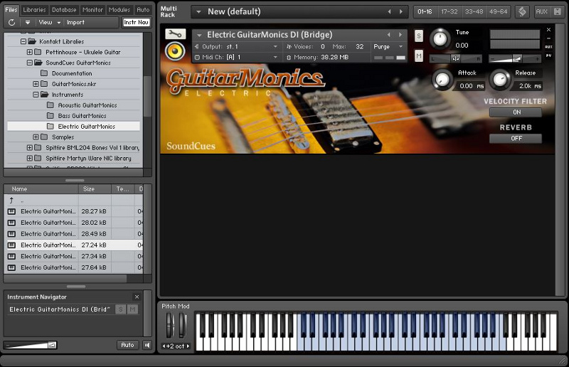Image resolution: width=569 pixels, height=367 pixels.
Task: Toggle the aux sends display button
Action: [x=548, y=47]
